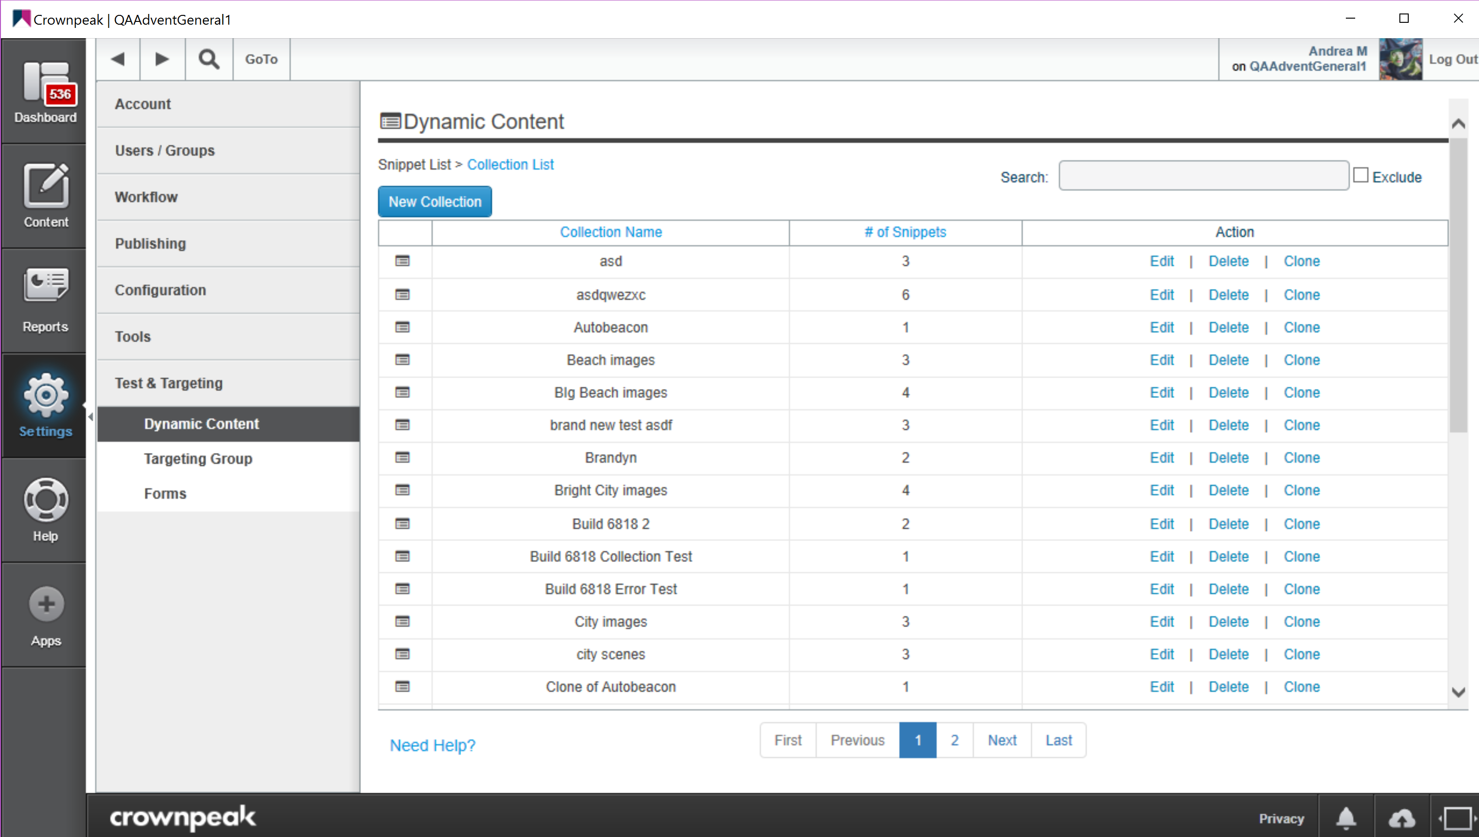Viewport: 1479px width, 837px height.
Task: Click Edit for the asd collection
Action: (x=1162, y=261)
